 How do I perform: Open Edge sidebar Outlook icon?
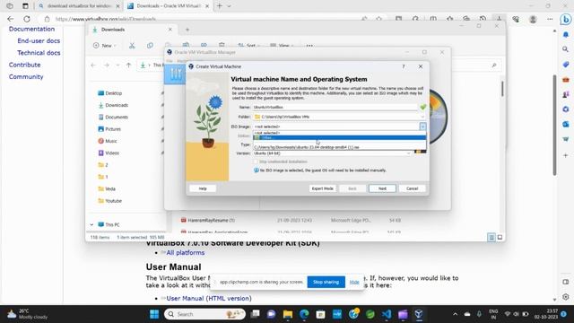(566, 124)
